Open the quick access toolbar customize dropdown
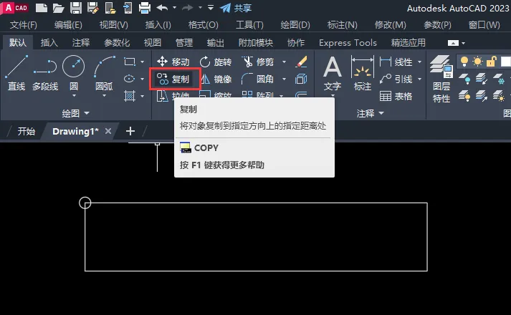This screenshot has width=511, height=315. [211, 7]
